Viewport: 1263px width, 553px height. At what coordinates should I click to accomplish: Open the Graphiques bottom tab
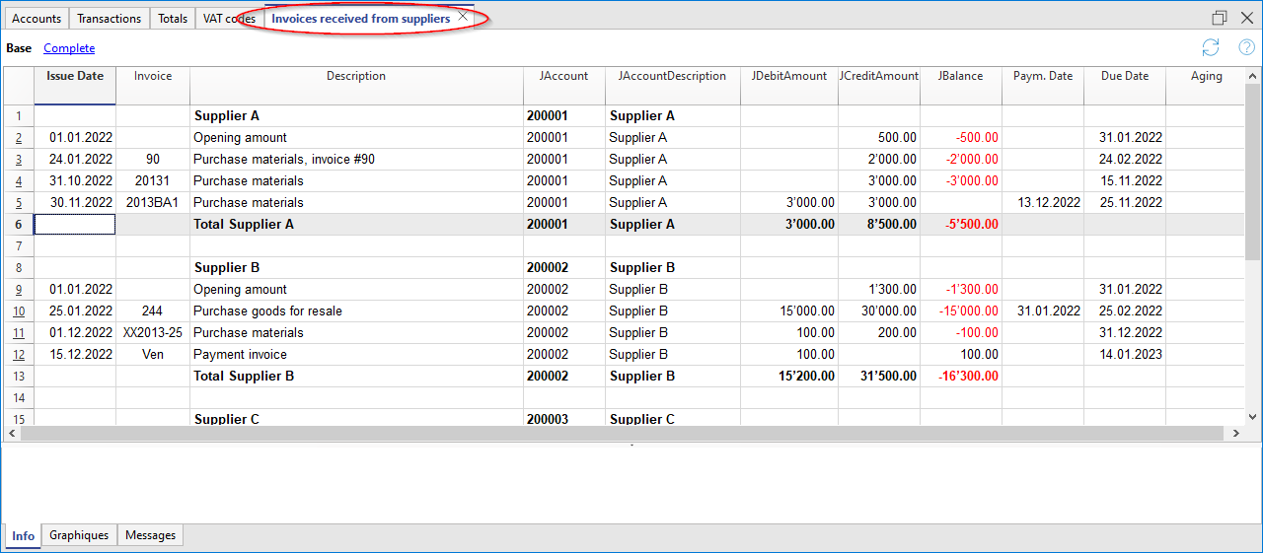click(x=79, y=535)
